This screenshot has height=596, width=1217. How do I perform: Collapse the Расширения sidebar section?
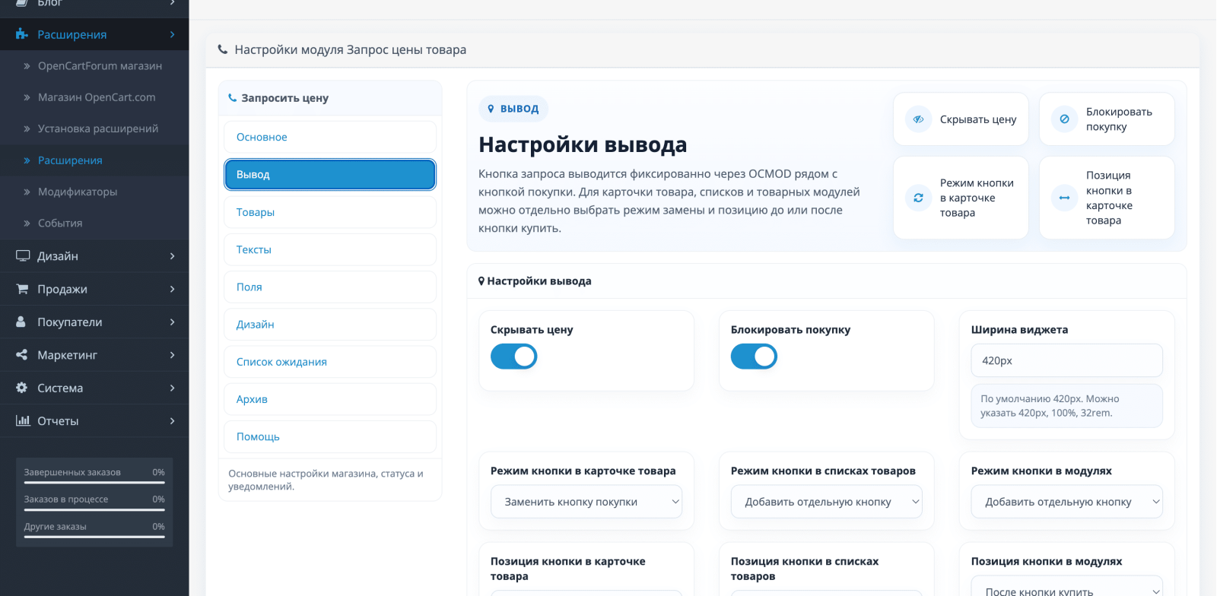coord(94,34)
